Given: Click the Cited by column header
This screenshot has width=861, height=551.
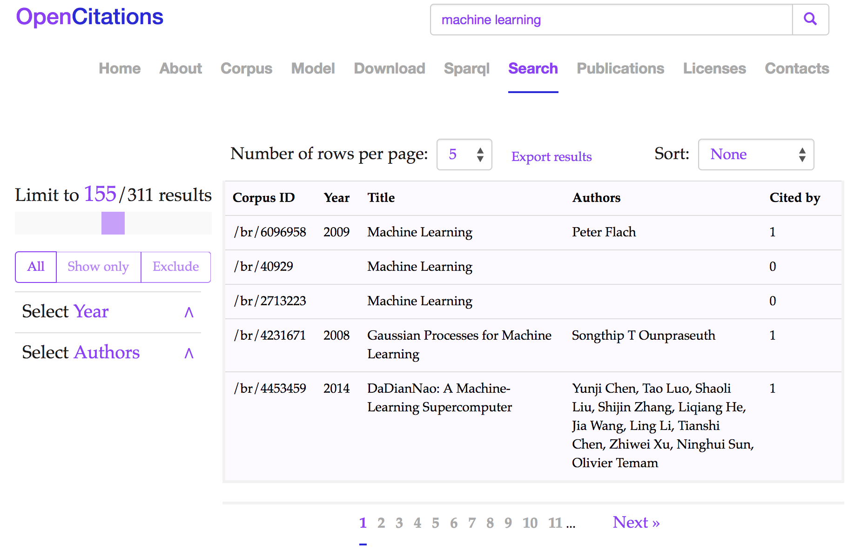Looking at the screenshot, I should tap(795, 198).
